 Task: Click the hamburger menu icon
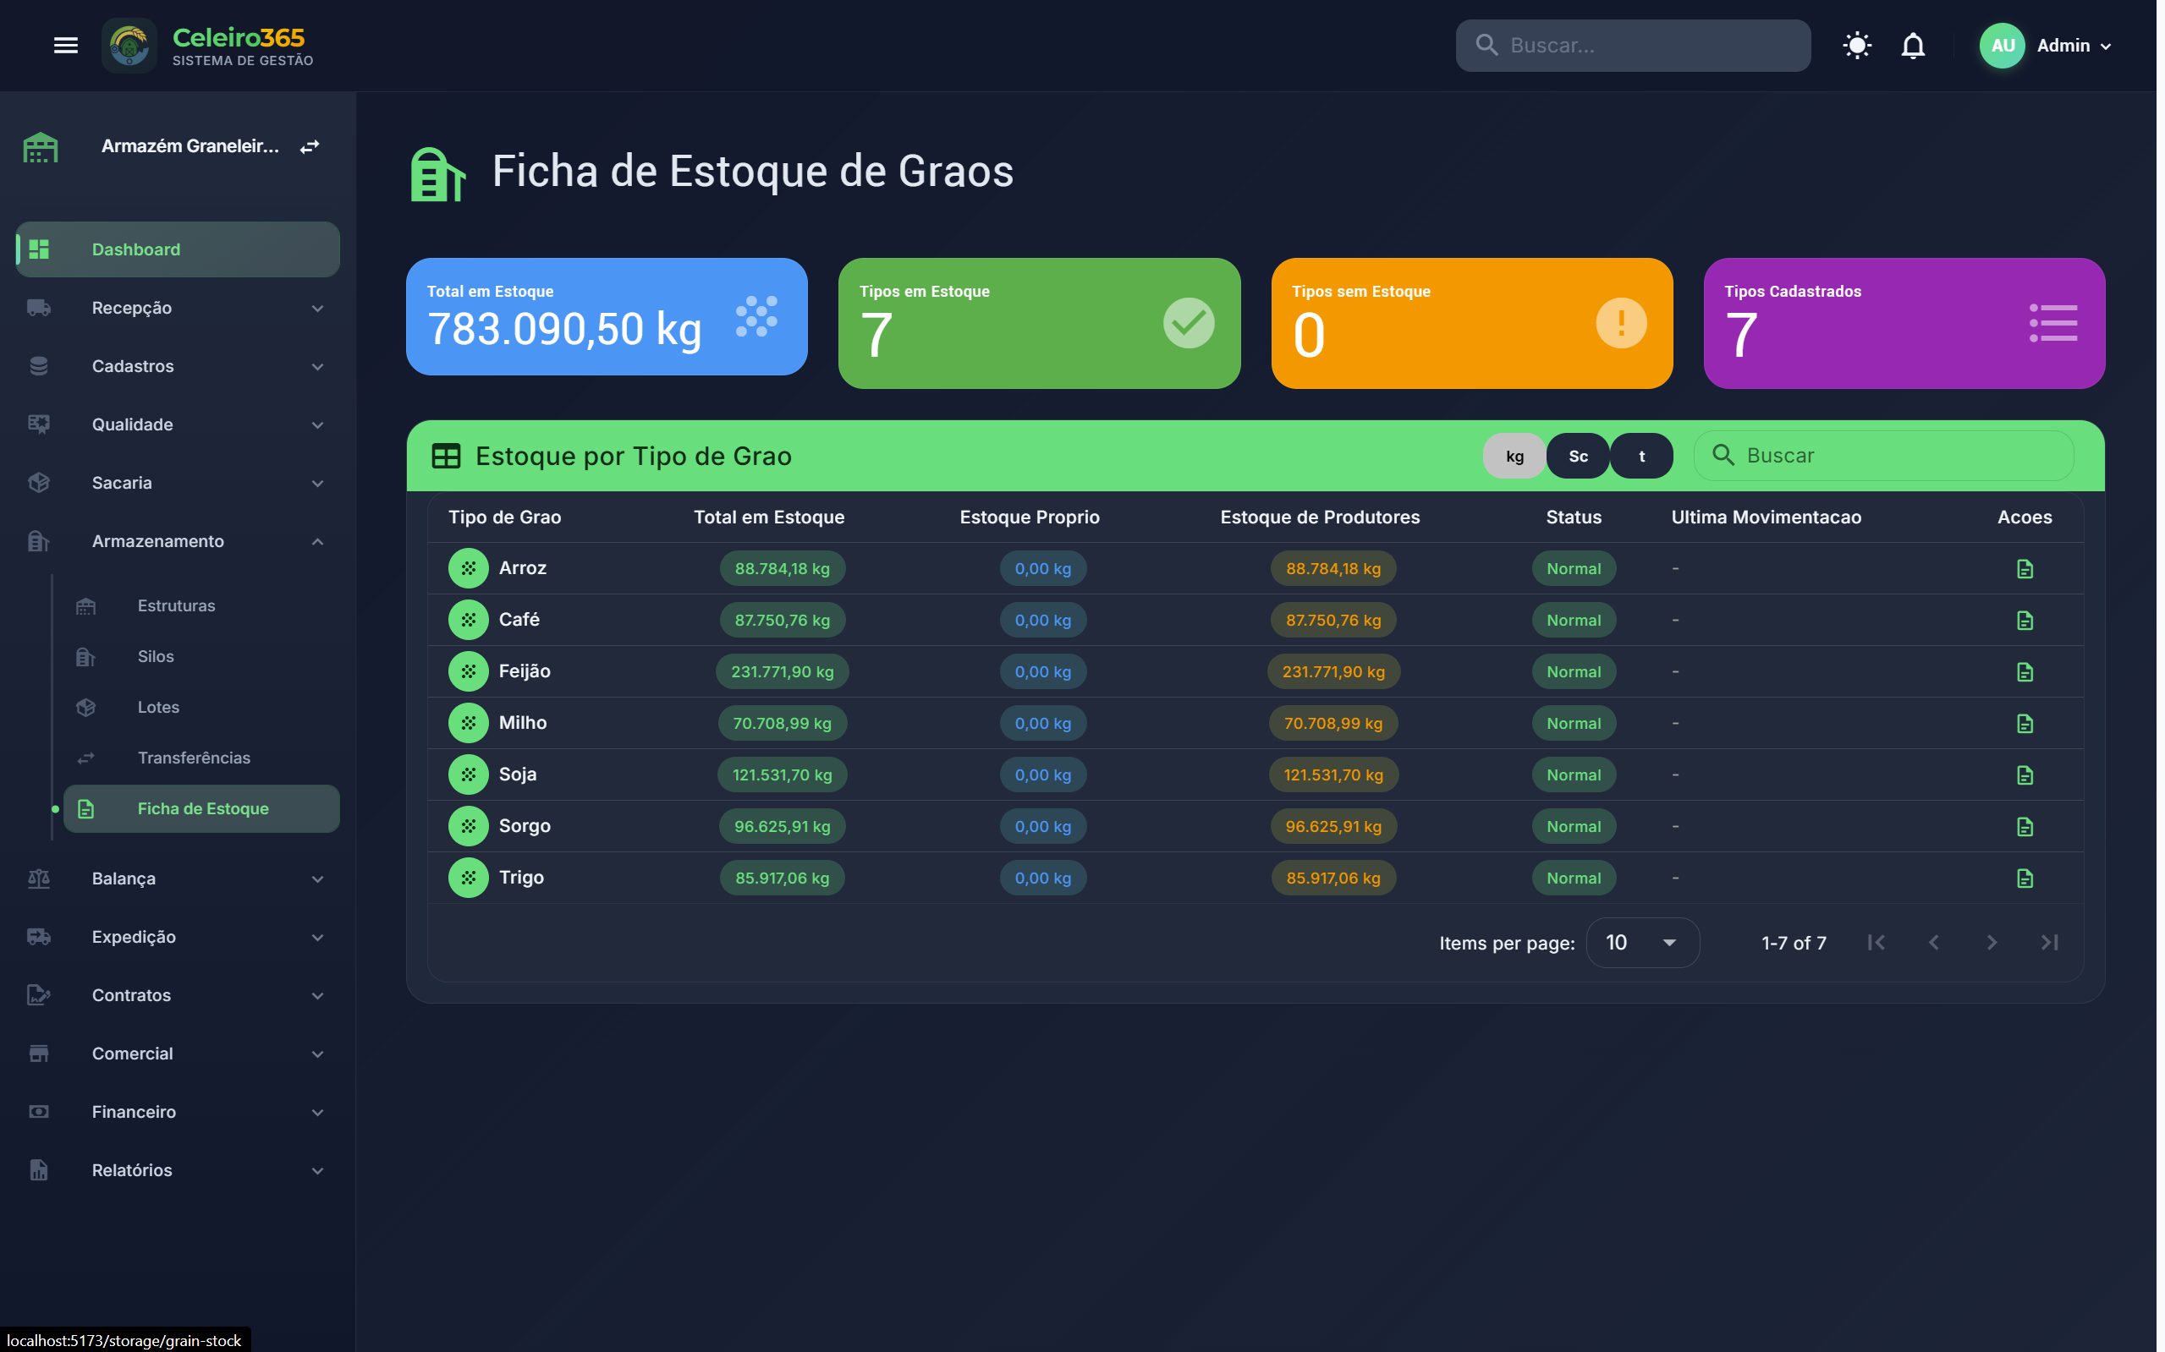coord(65,45)
